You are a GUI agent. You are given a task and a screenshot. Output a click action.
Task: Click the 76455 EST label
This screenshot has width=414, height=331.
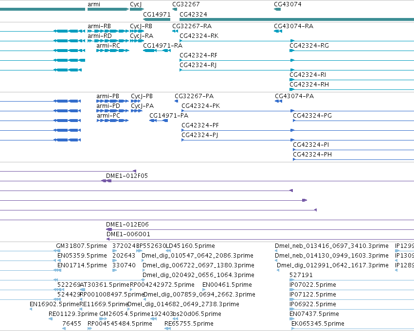[72, 324]
